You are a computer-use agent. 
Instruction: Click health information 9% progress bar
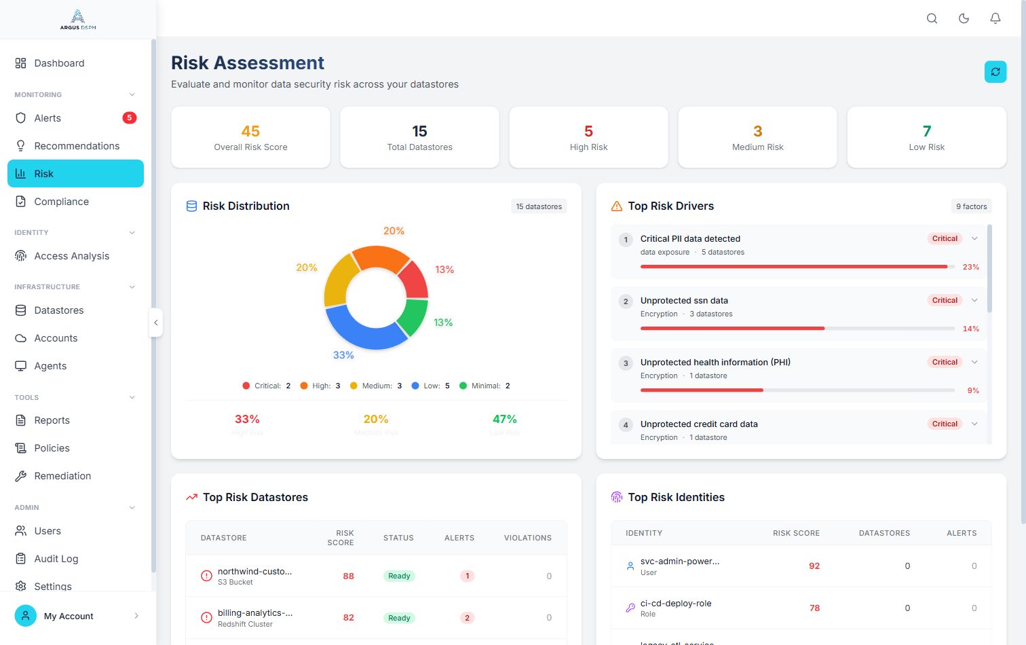point(797,390)
